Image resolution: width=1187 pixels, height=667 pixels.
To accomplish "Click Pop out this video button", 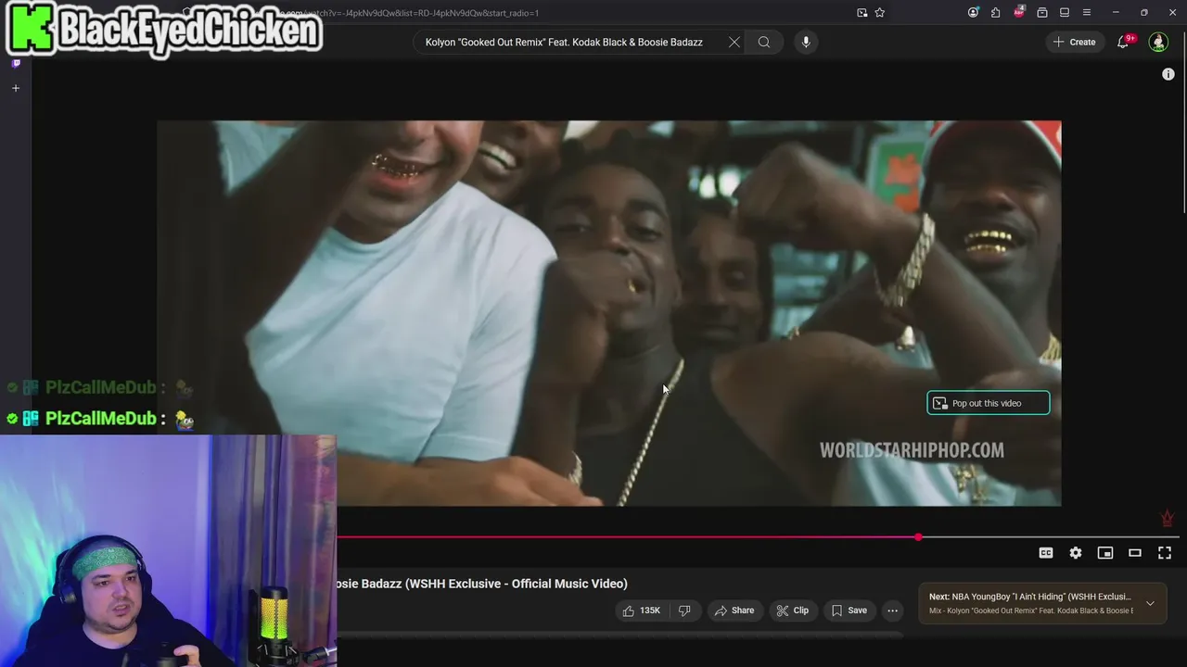I will pyautogui.click(x=989, y=403).
